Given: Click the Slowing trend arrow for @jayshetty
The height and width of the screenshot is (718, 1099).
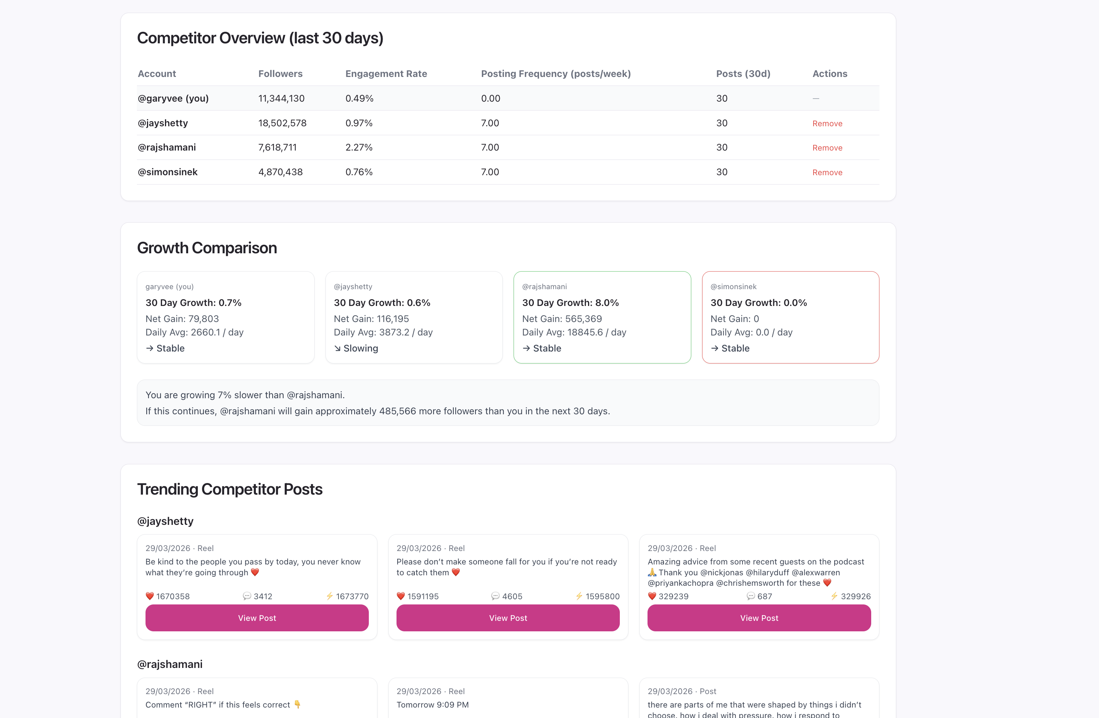Looking at the screenshot, I should [337, 348].
